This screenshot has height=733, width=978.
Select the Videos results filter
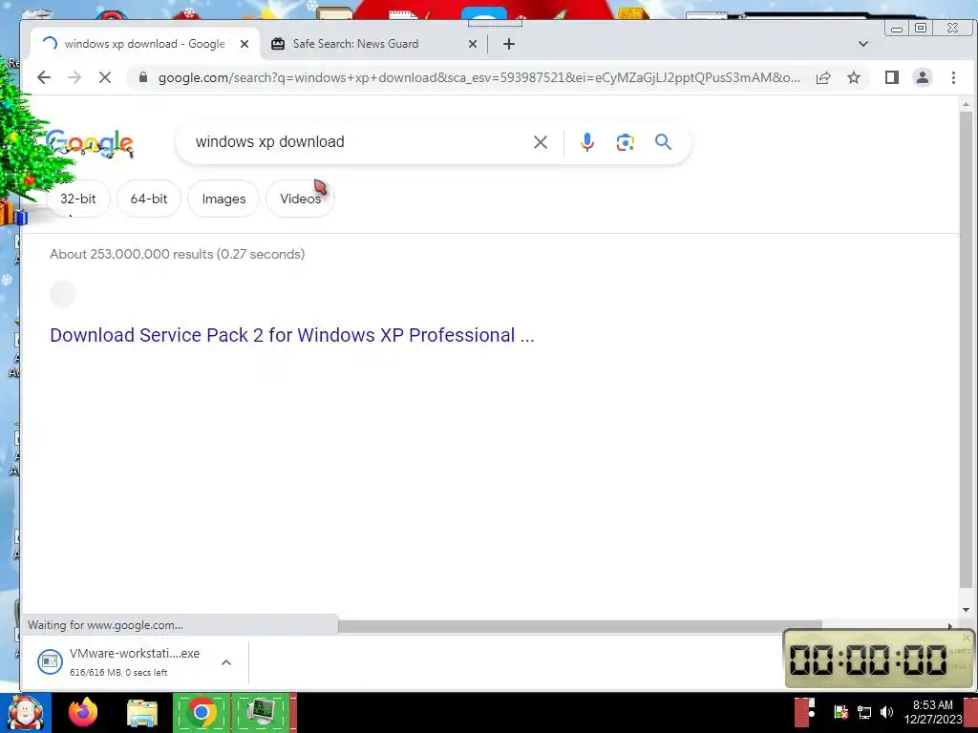point(301,199)
